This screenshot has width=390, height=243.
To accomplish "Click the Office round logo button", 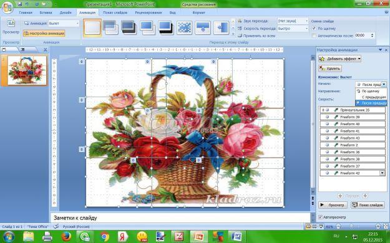I will coord(7,7).
